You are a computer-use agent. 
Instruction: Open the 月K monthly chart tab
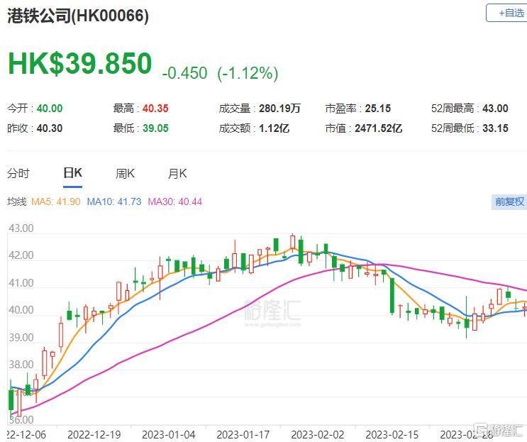point(177,173)
